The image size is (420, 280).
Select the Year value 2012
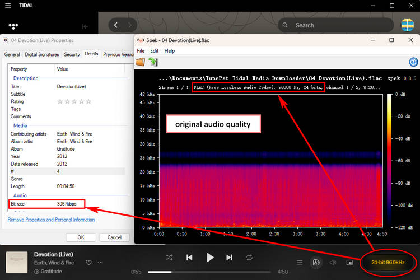[62, 156]
